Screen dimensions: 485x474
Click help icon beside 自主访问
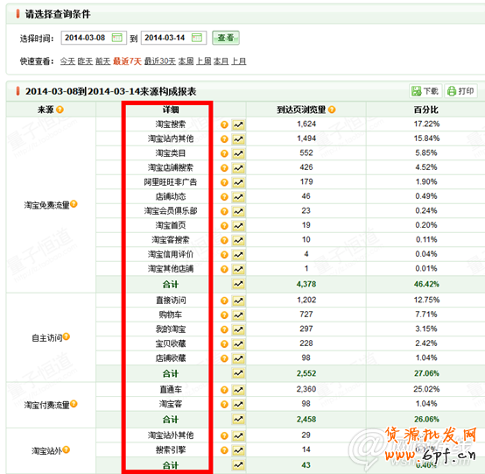[x=67, y=336]
